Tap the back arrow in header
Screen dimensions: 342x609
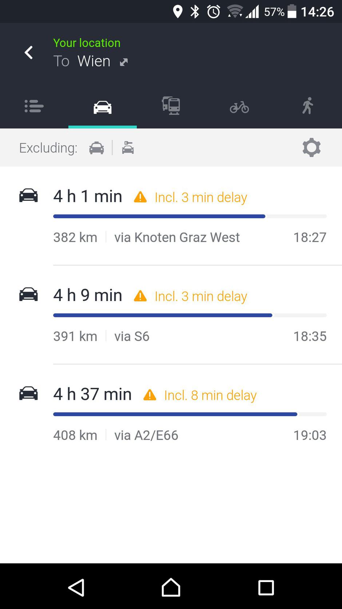point(29,52)
